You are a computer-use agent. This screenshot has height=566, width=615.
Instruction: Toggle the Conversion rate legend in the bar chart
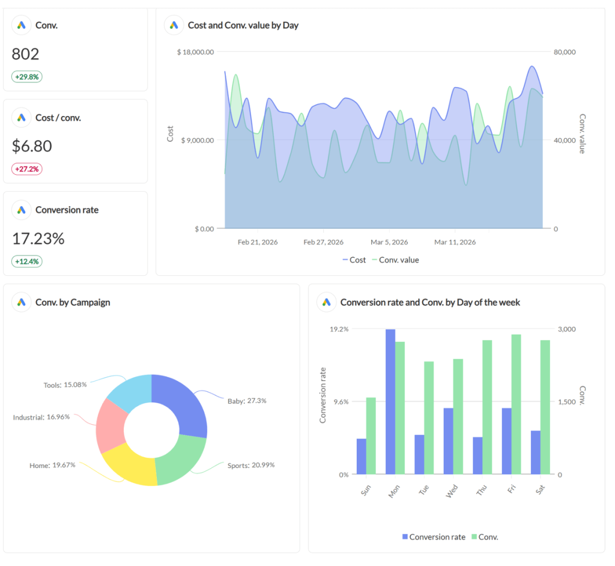pos(433,537)
